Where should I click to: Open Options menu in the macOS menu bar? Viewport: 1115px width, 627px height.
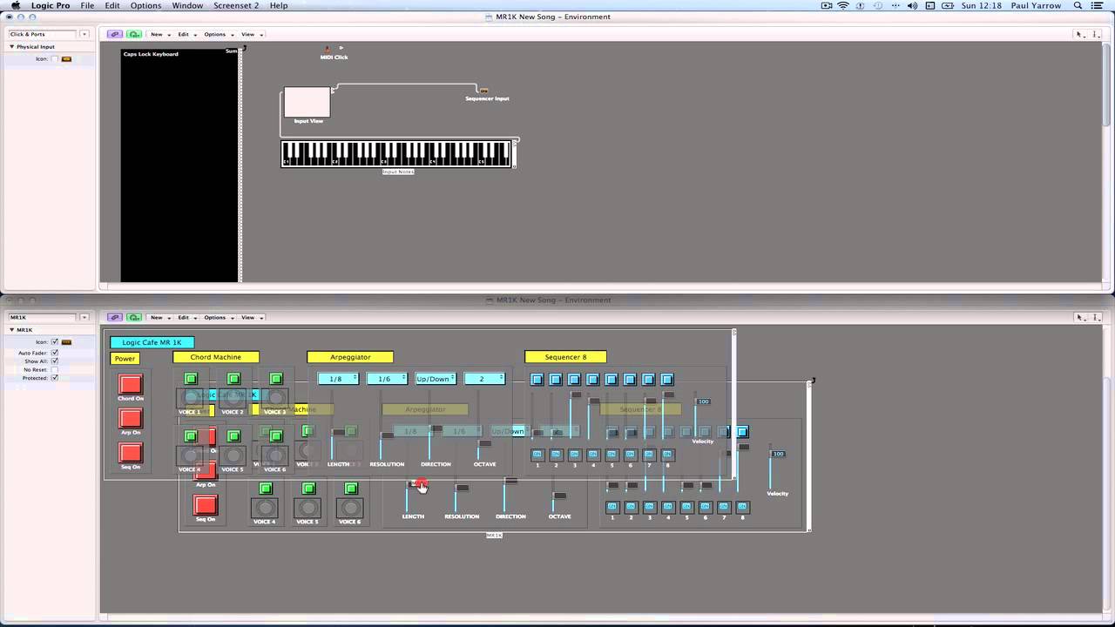pos(145,5)
